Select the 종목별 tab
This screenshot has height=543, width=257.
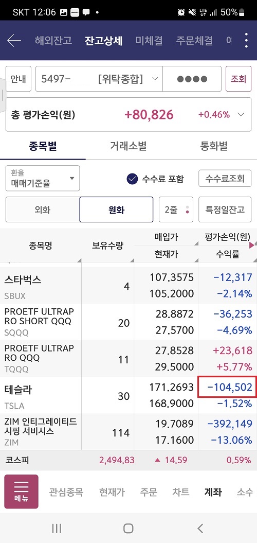click(x=43, y=146)
